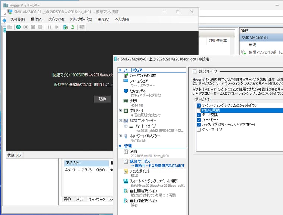
Task: Select 統合サービス item in settings tree
Action: coord(140,161)
